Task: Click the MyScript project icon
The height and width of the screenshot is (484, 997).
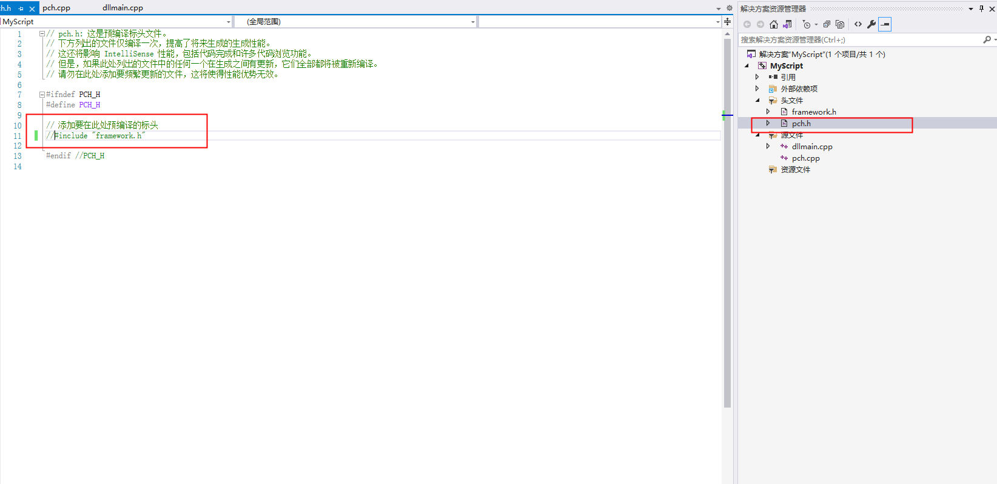Action: tap(762, 66)
